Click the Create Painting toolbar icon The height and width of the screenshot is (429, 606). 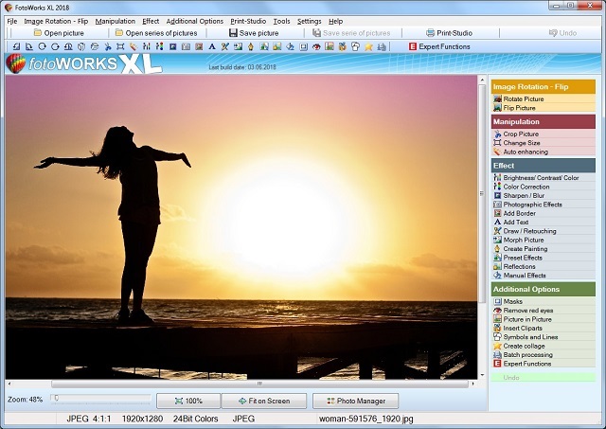(251, 46)
